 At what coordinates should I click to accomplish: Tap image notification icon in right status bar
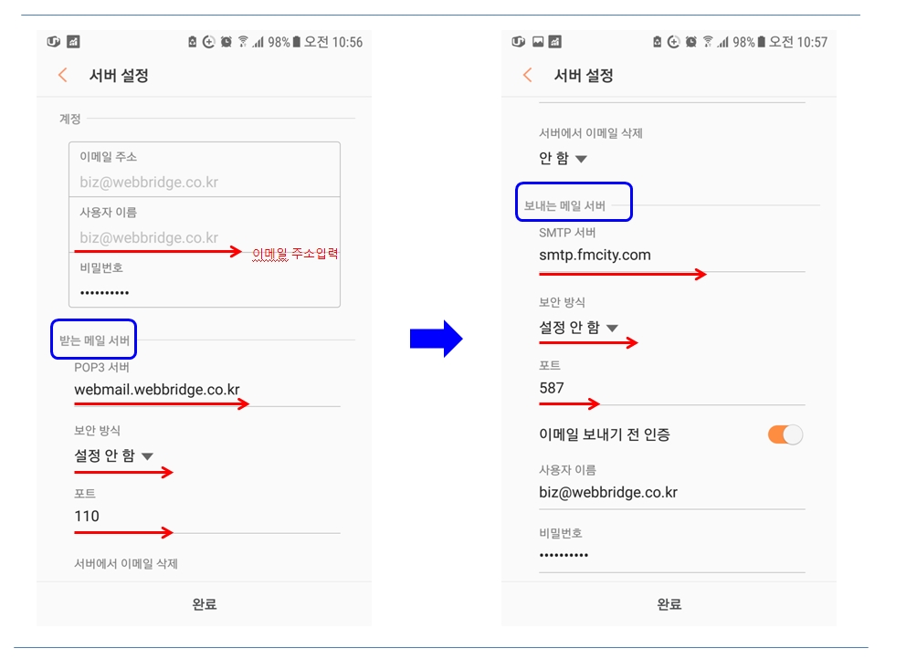tap(538, 42)
